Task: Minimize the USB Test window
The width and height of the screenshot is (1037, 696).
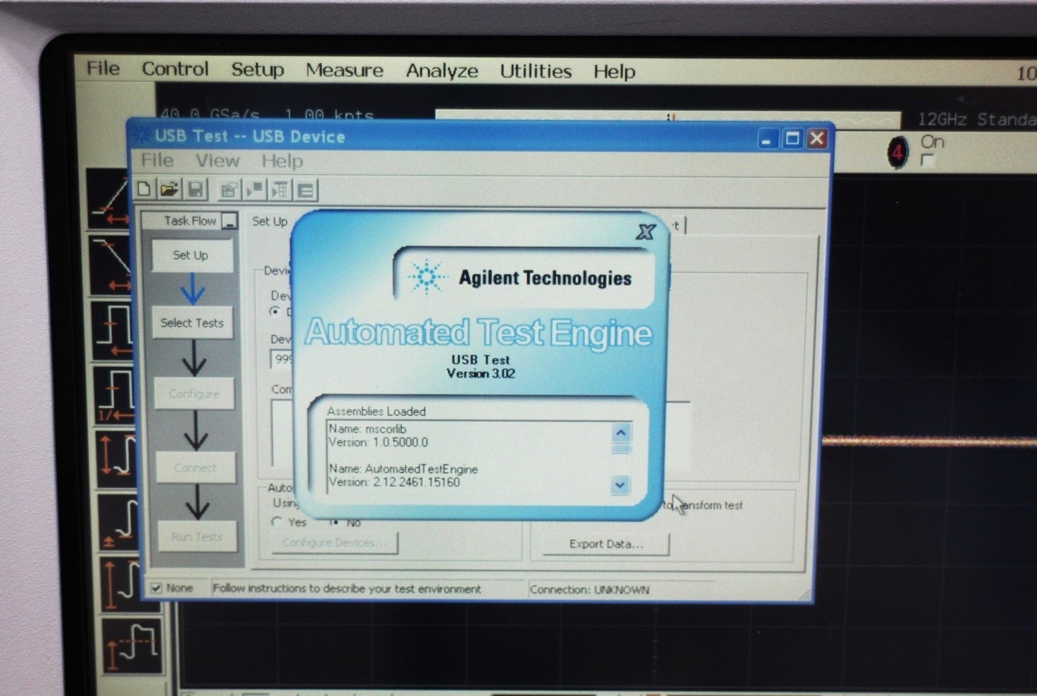Action: point(767,139)
